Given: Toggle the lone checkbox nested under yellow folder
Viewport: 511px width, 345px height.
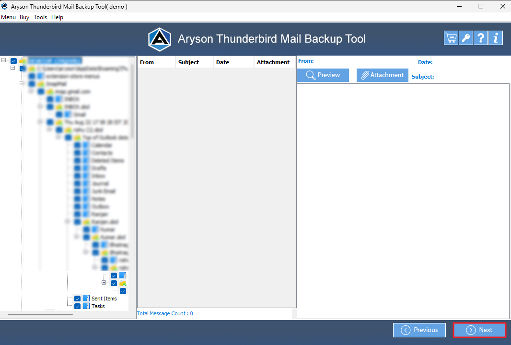Looking at the screenshot, I should [123, 291].
